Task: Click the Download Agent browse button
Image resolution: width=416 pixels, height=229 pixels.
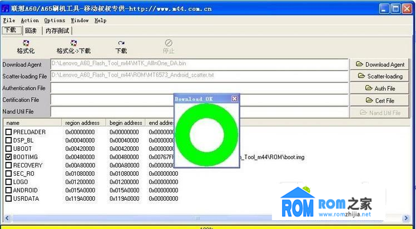Action: coord(380,64)
